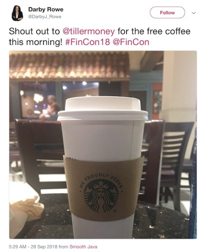Visit the @FinCon mention link

(x=131, y=42)
